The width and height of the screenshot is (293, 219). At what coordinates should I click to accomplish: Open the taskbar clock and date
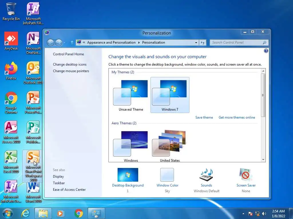(x=278, y=214)
